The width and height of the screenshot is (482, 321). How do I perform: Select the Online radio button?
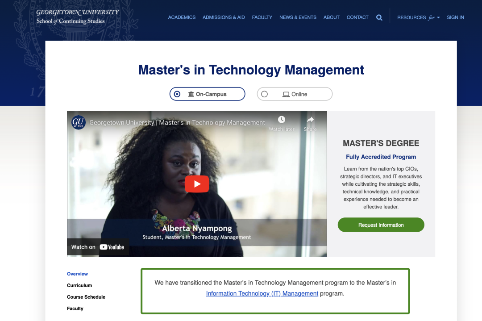264,94
